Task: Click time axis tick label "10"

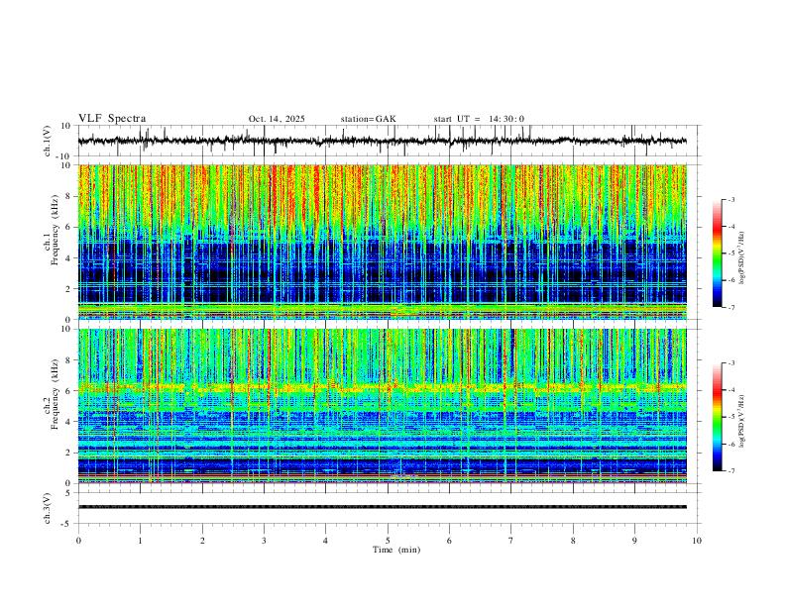Action: [697, 541]
